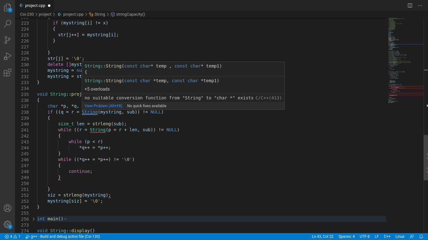Open the Explorer view in the activity bar
Image resolution: width=428 pixels, height=240 pixels.
click(x=8, y=8)
